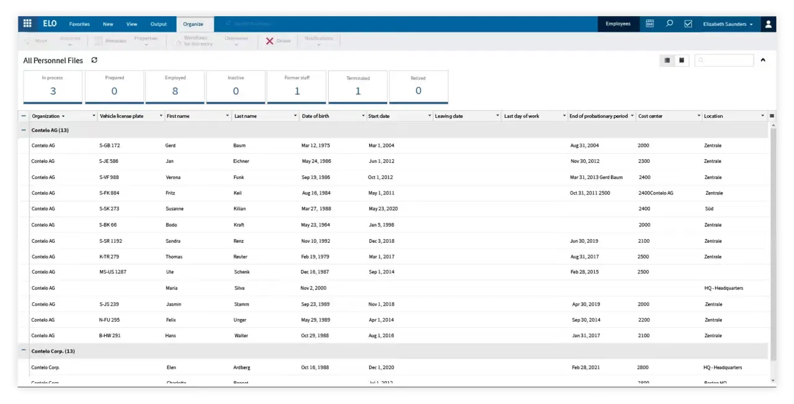Open the View menu
This screenshot has width=794, height=404.
tap(132, 24)
